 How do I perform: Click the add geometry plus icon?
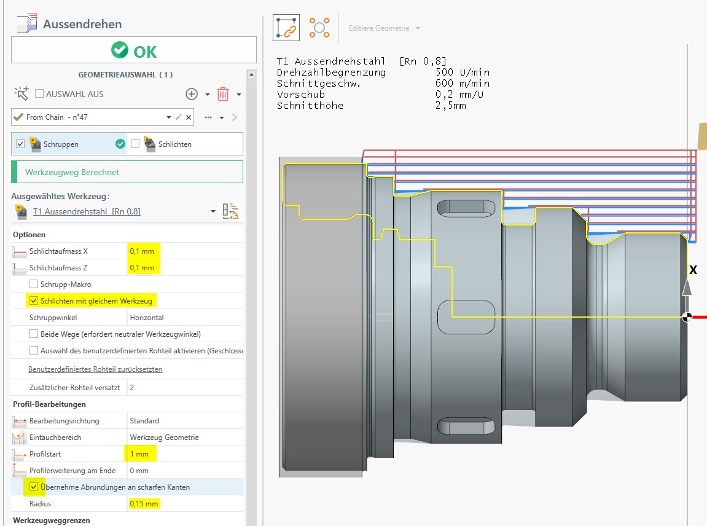(192, 94)
